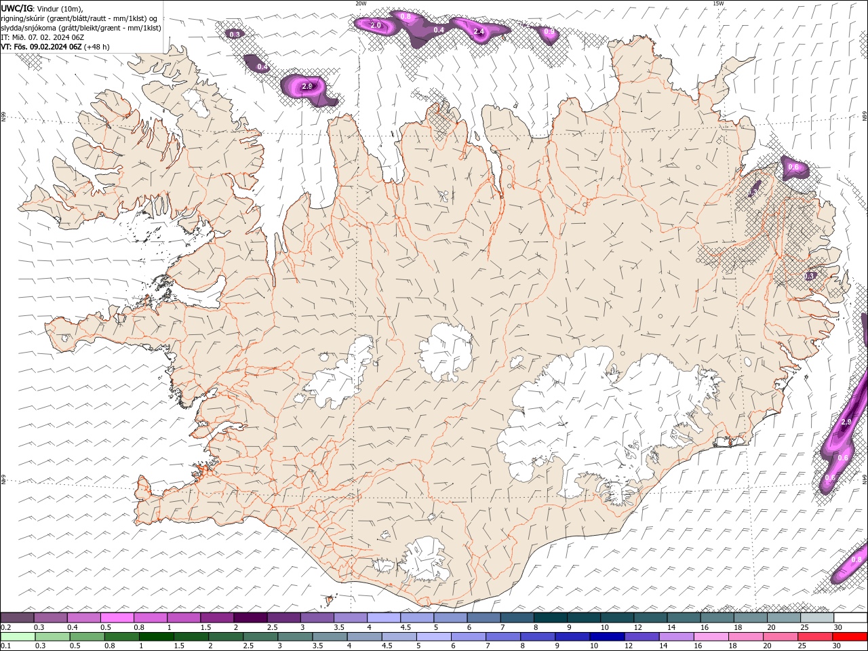Select the darkest purple 2–2.5 snow legend swatch

coord(250,618)
